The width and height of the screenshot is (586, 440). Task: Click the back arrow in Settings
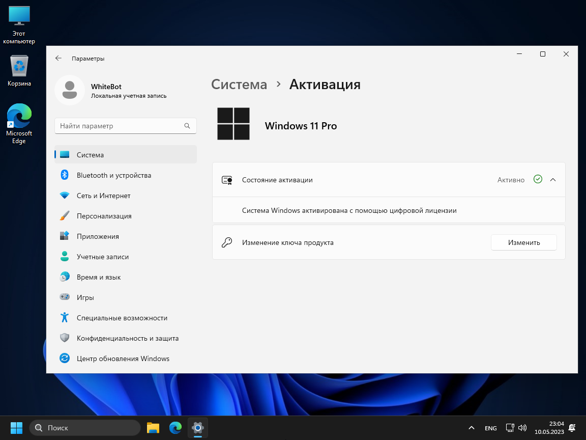[x=58, y=59]
